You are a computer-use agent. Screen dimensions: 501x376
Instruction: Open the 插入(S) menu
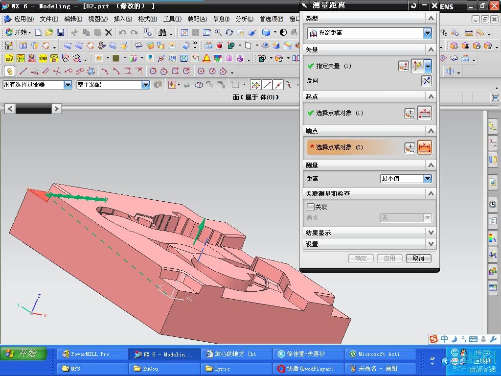pos(123,19)
